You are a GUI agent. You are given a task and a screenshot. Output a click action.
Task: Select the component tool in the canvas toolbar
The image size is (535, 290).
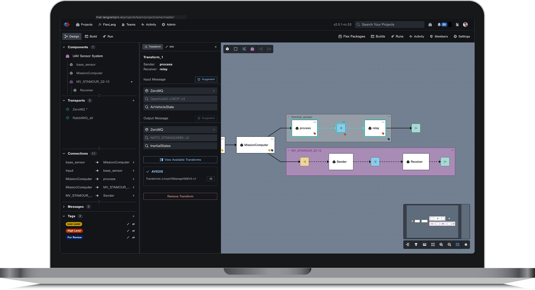[227, 49]
